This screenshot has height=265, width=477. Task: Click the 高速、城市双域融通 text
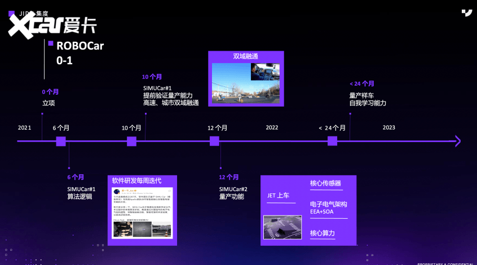(x=171, y=103)
